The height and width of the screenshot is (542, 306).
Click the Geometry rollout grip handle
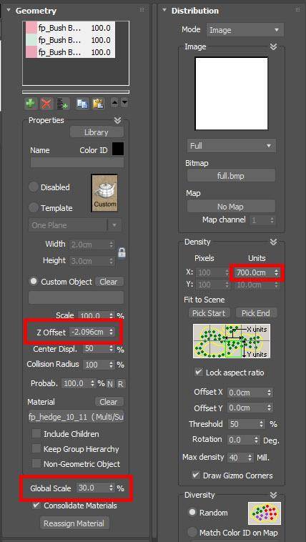(142, 10)
